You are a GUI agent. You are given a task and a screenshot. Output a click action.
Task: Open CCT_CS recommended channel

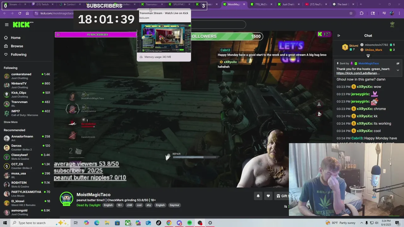[27, 166]
